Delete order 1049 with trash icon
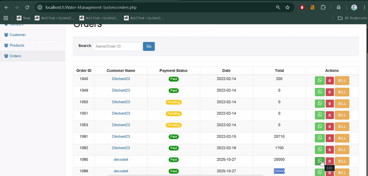 [330, 92]
